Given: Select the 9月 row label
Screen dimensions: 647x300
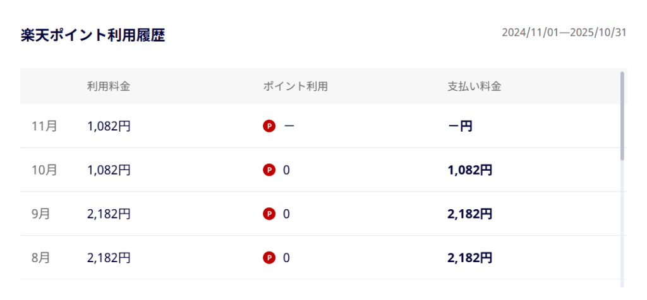Looking at the screenshot, I should (41, 214).
